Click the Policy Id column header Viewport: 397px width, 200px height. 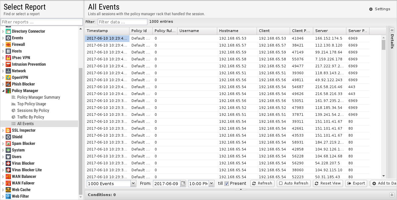click(x=141, y=31)
